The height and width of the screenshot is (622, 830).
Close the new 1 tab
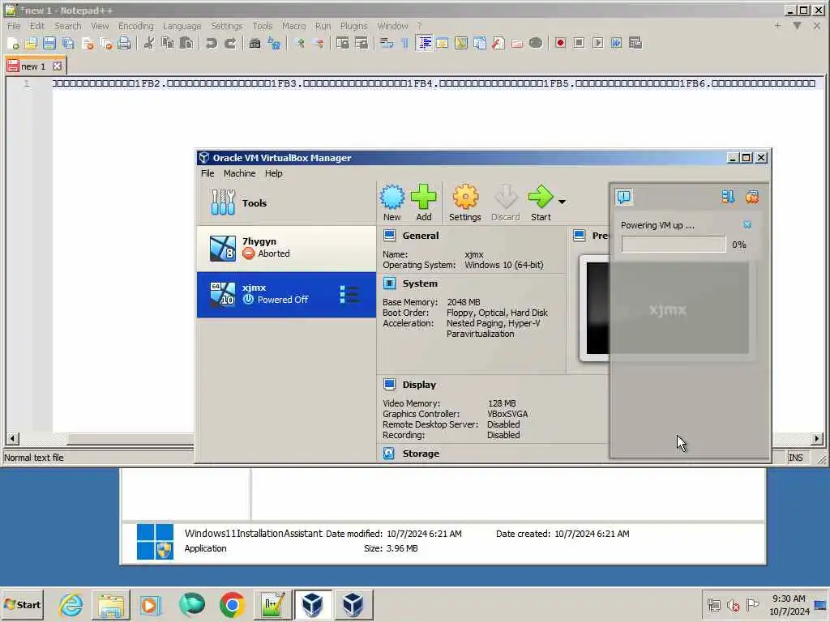[58, 66]
